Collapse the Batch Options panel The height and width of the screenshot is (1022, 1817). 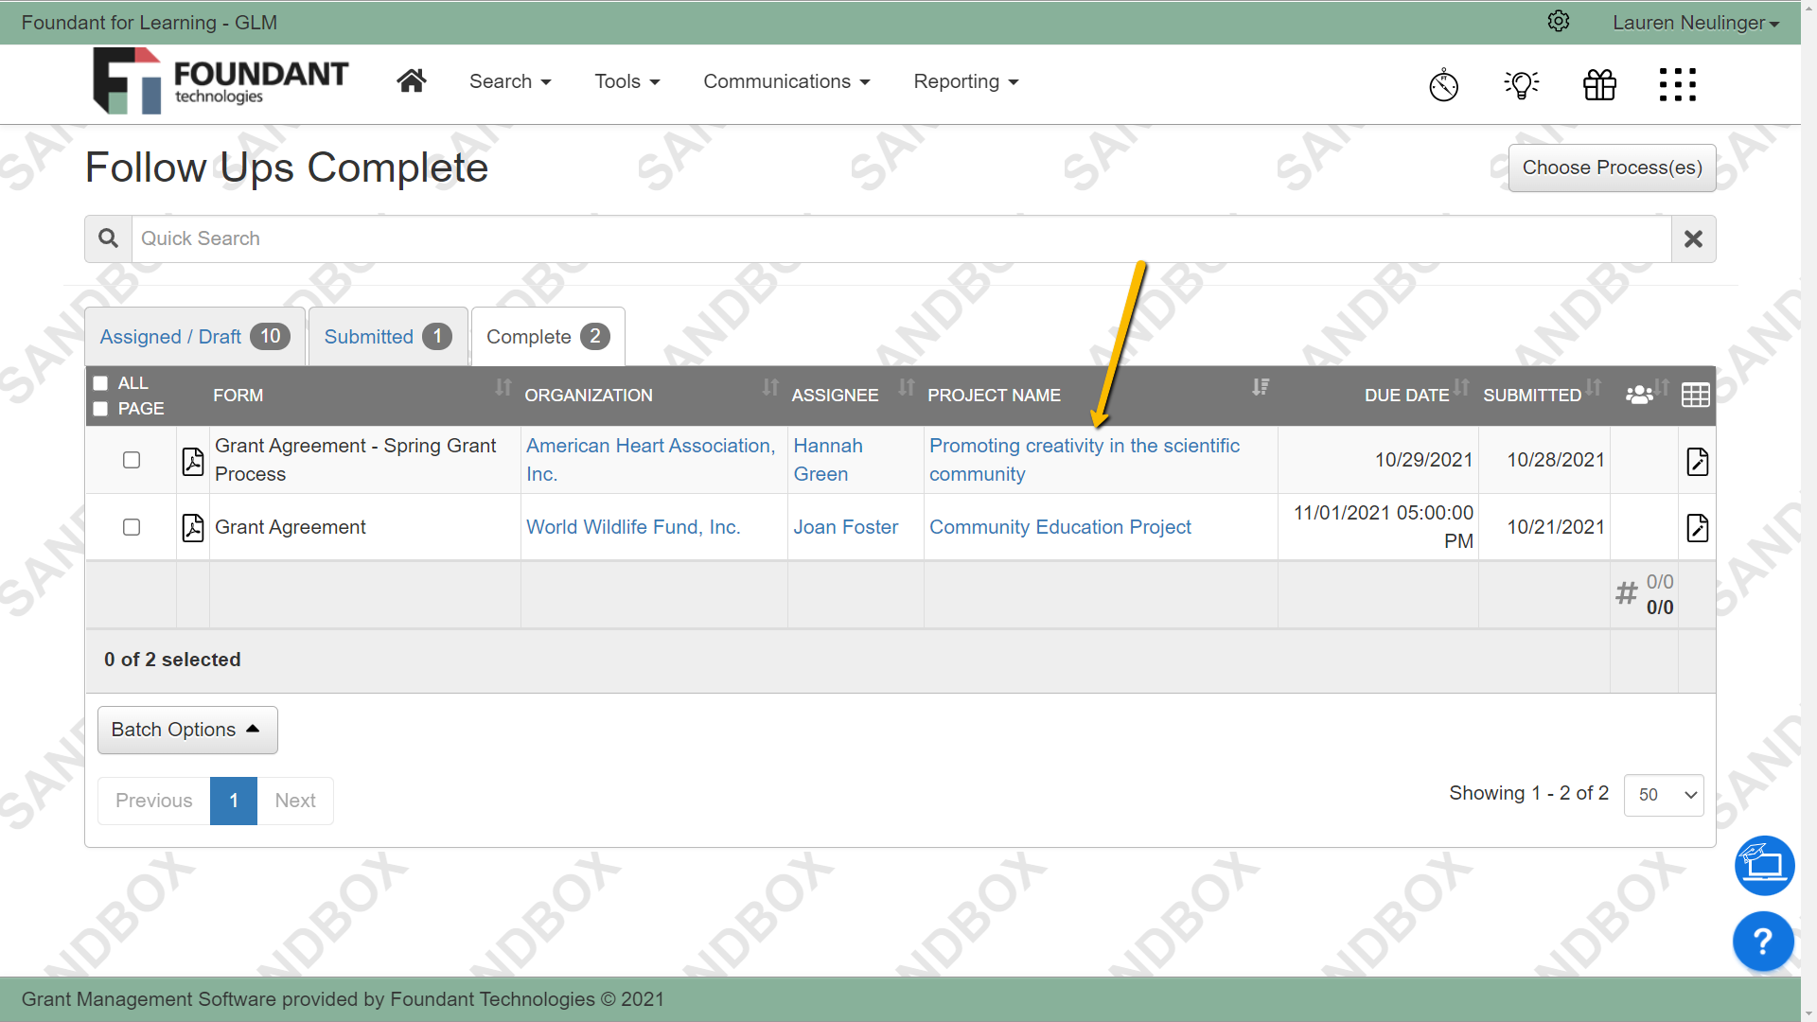[186, 729]
